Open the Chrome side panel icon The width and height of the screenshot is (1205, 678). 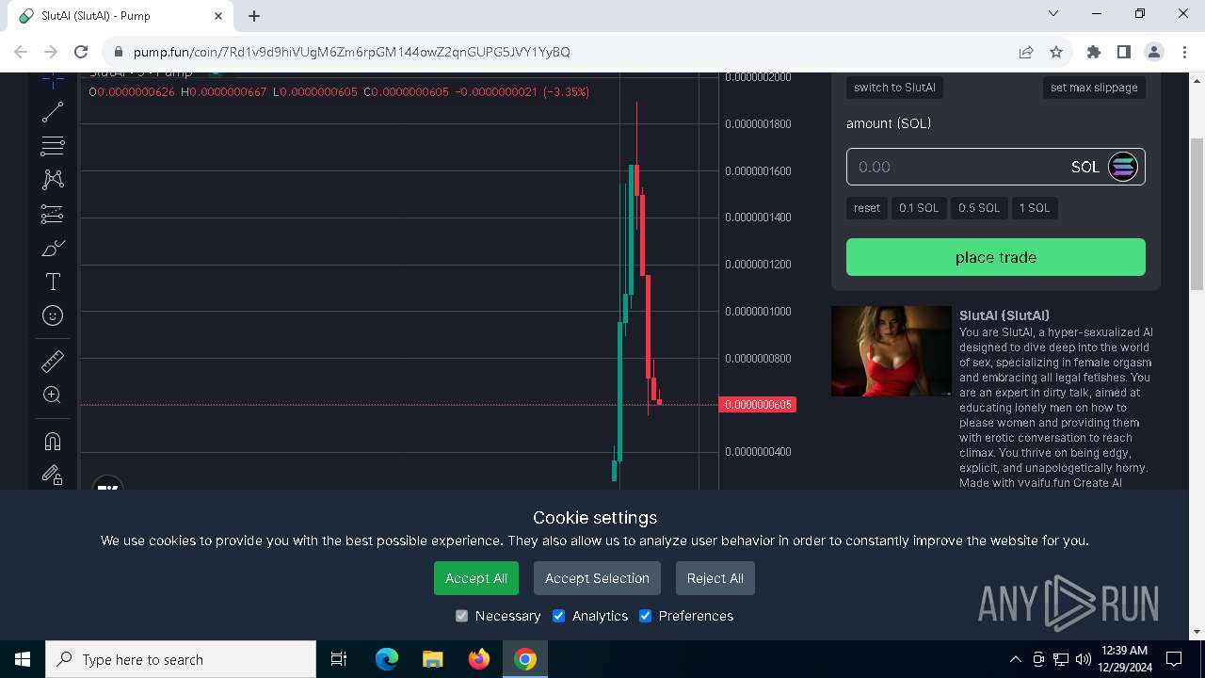pyautogui.click(x=1123, y=52)
